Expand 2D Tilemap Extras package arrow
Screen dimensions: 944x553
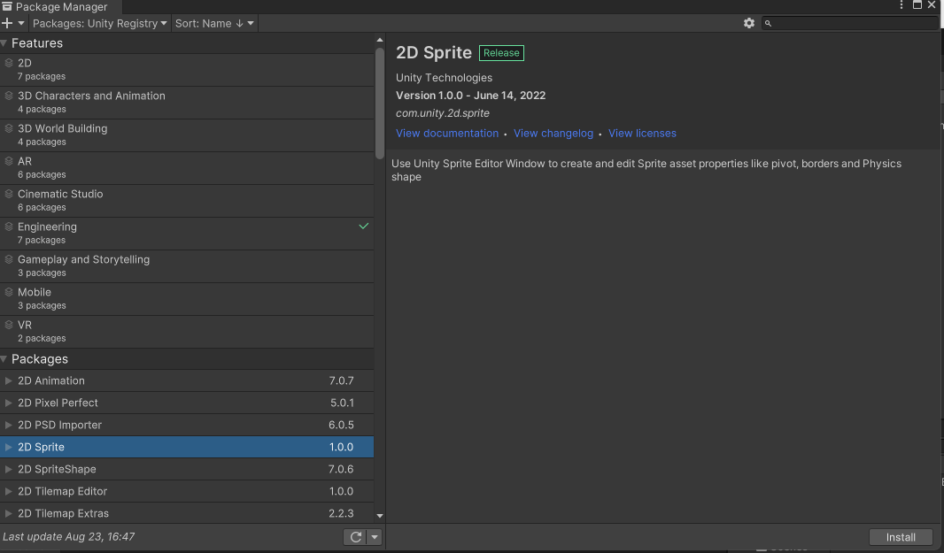[x=9, y=513]
